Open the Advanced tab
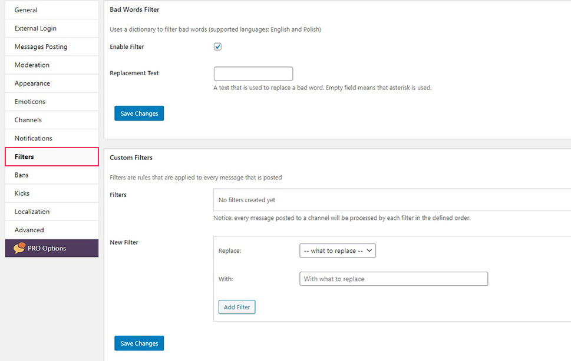 [52, 230]
